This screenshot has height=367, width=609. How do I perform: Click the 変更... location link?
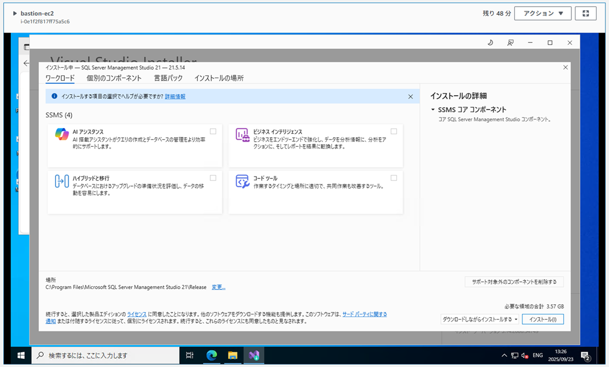tap(218, 287)
